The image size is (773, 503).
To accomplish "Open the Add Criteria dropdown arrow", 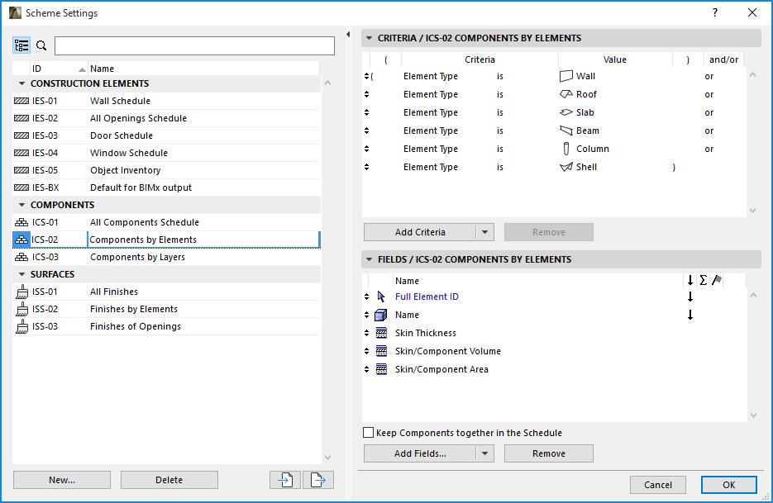I will point(485,232).
